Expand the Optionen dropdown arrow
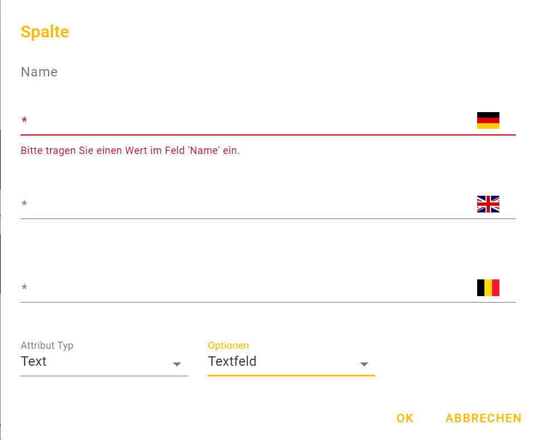The height and width of the screenshot is (440, 534). coord(364,364)
